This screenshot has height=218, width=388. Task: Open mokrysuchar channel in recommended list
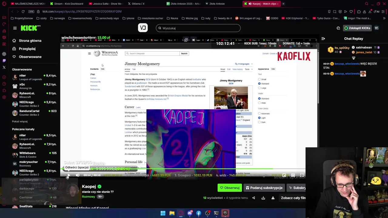(x=34, y=164)
